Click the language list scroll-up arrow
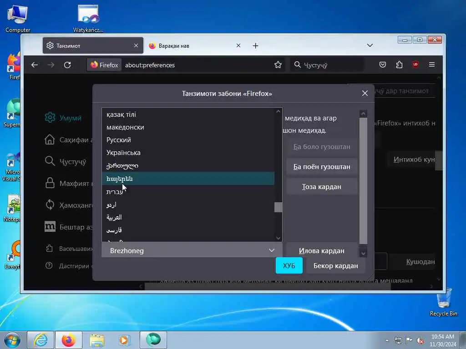Image resolution: width=466 pixels, height=349 pixels. (278, 111)
